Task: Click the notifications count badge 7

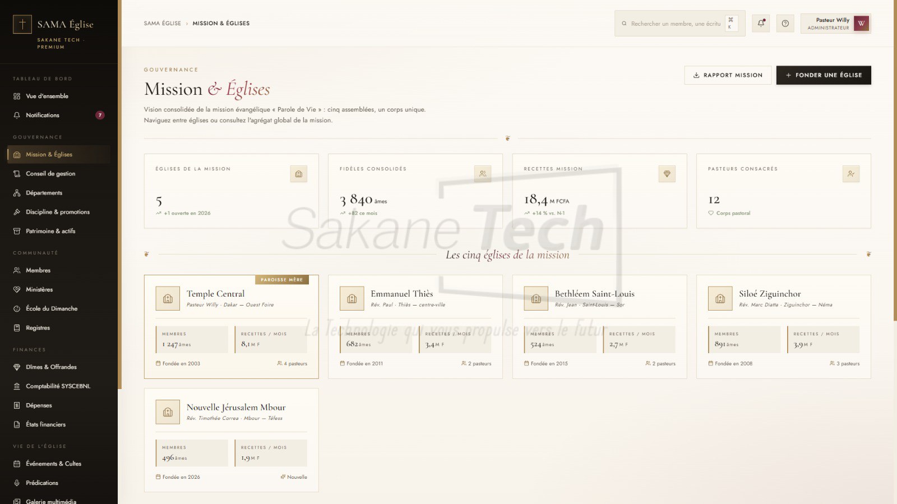Action: [x=100, y=115]
